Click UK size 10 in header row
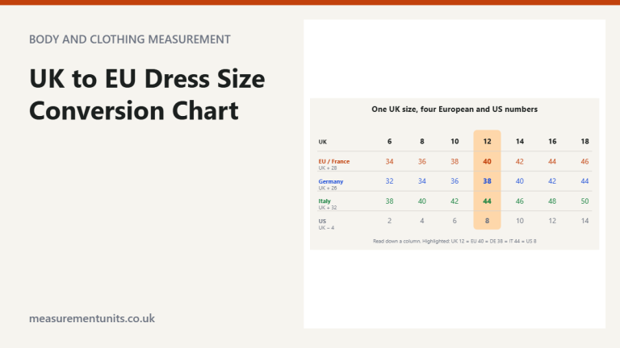The image size is (620, 348). coord(455,141)
